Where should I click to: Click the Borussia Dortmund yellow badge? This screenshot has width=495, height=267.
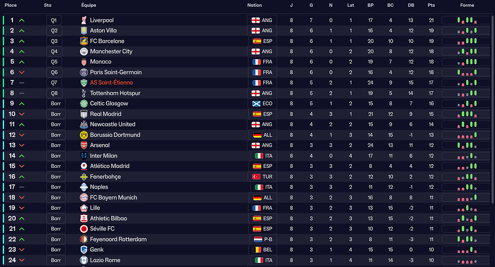[84, 135]
